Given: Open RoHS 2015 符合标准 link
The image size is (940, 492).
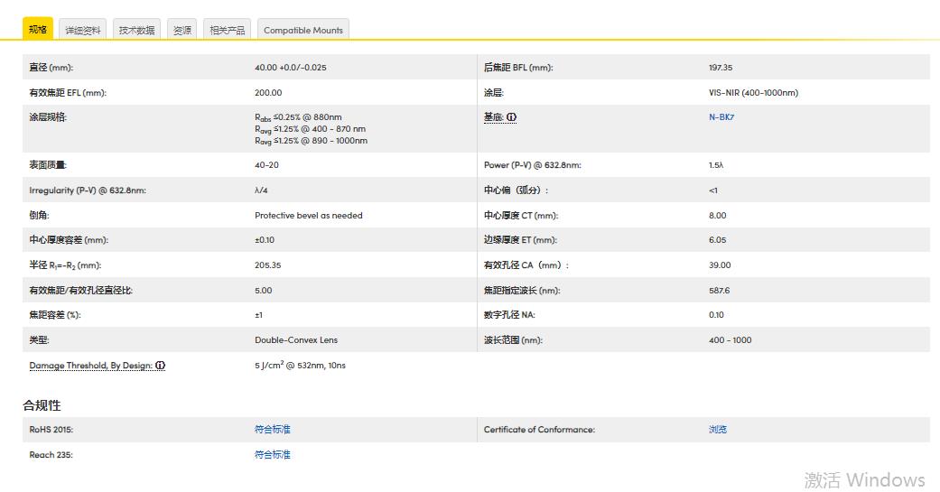Looking at the screenshot, I should click(x=273, y=430).
